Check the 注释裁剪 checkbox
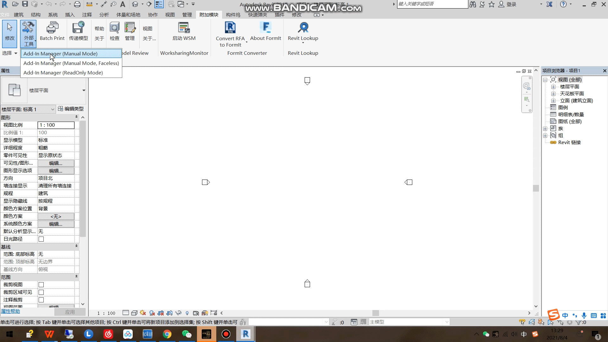 coord(41,300)
